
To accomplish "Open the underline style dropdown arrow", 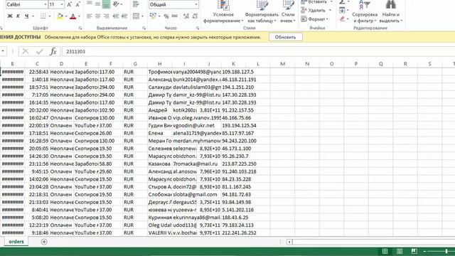I will (x=33, y=16).
